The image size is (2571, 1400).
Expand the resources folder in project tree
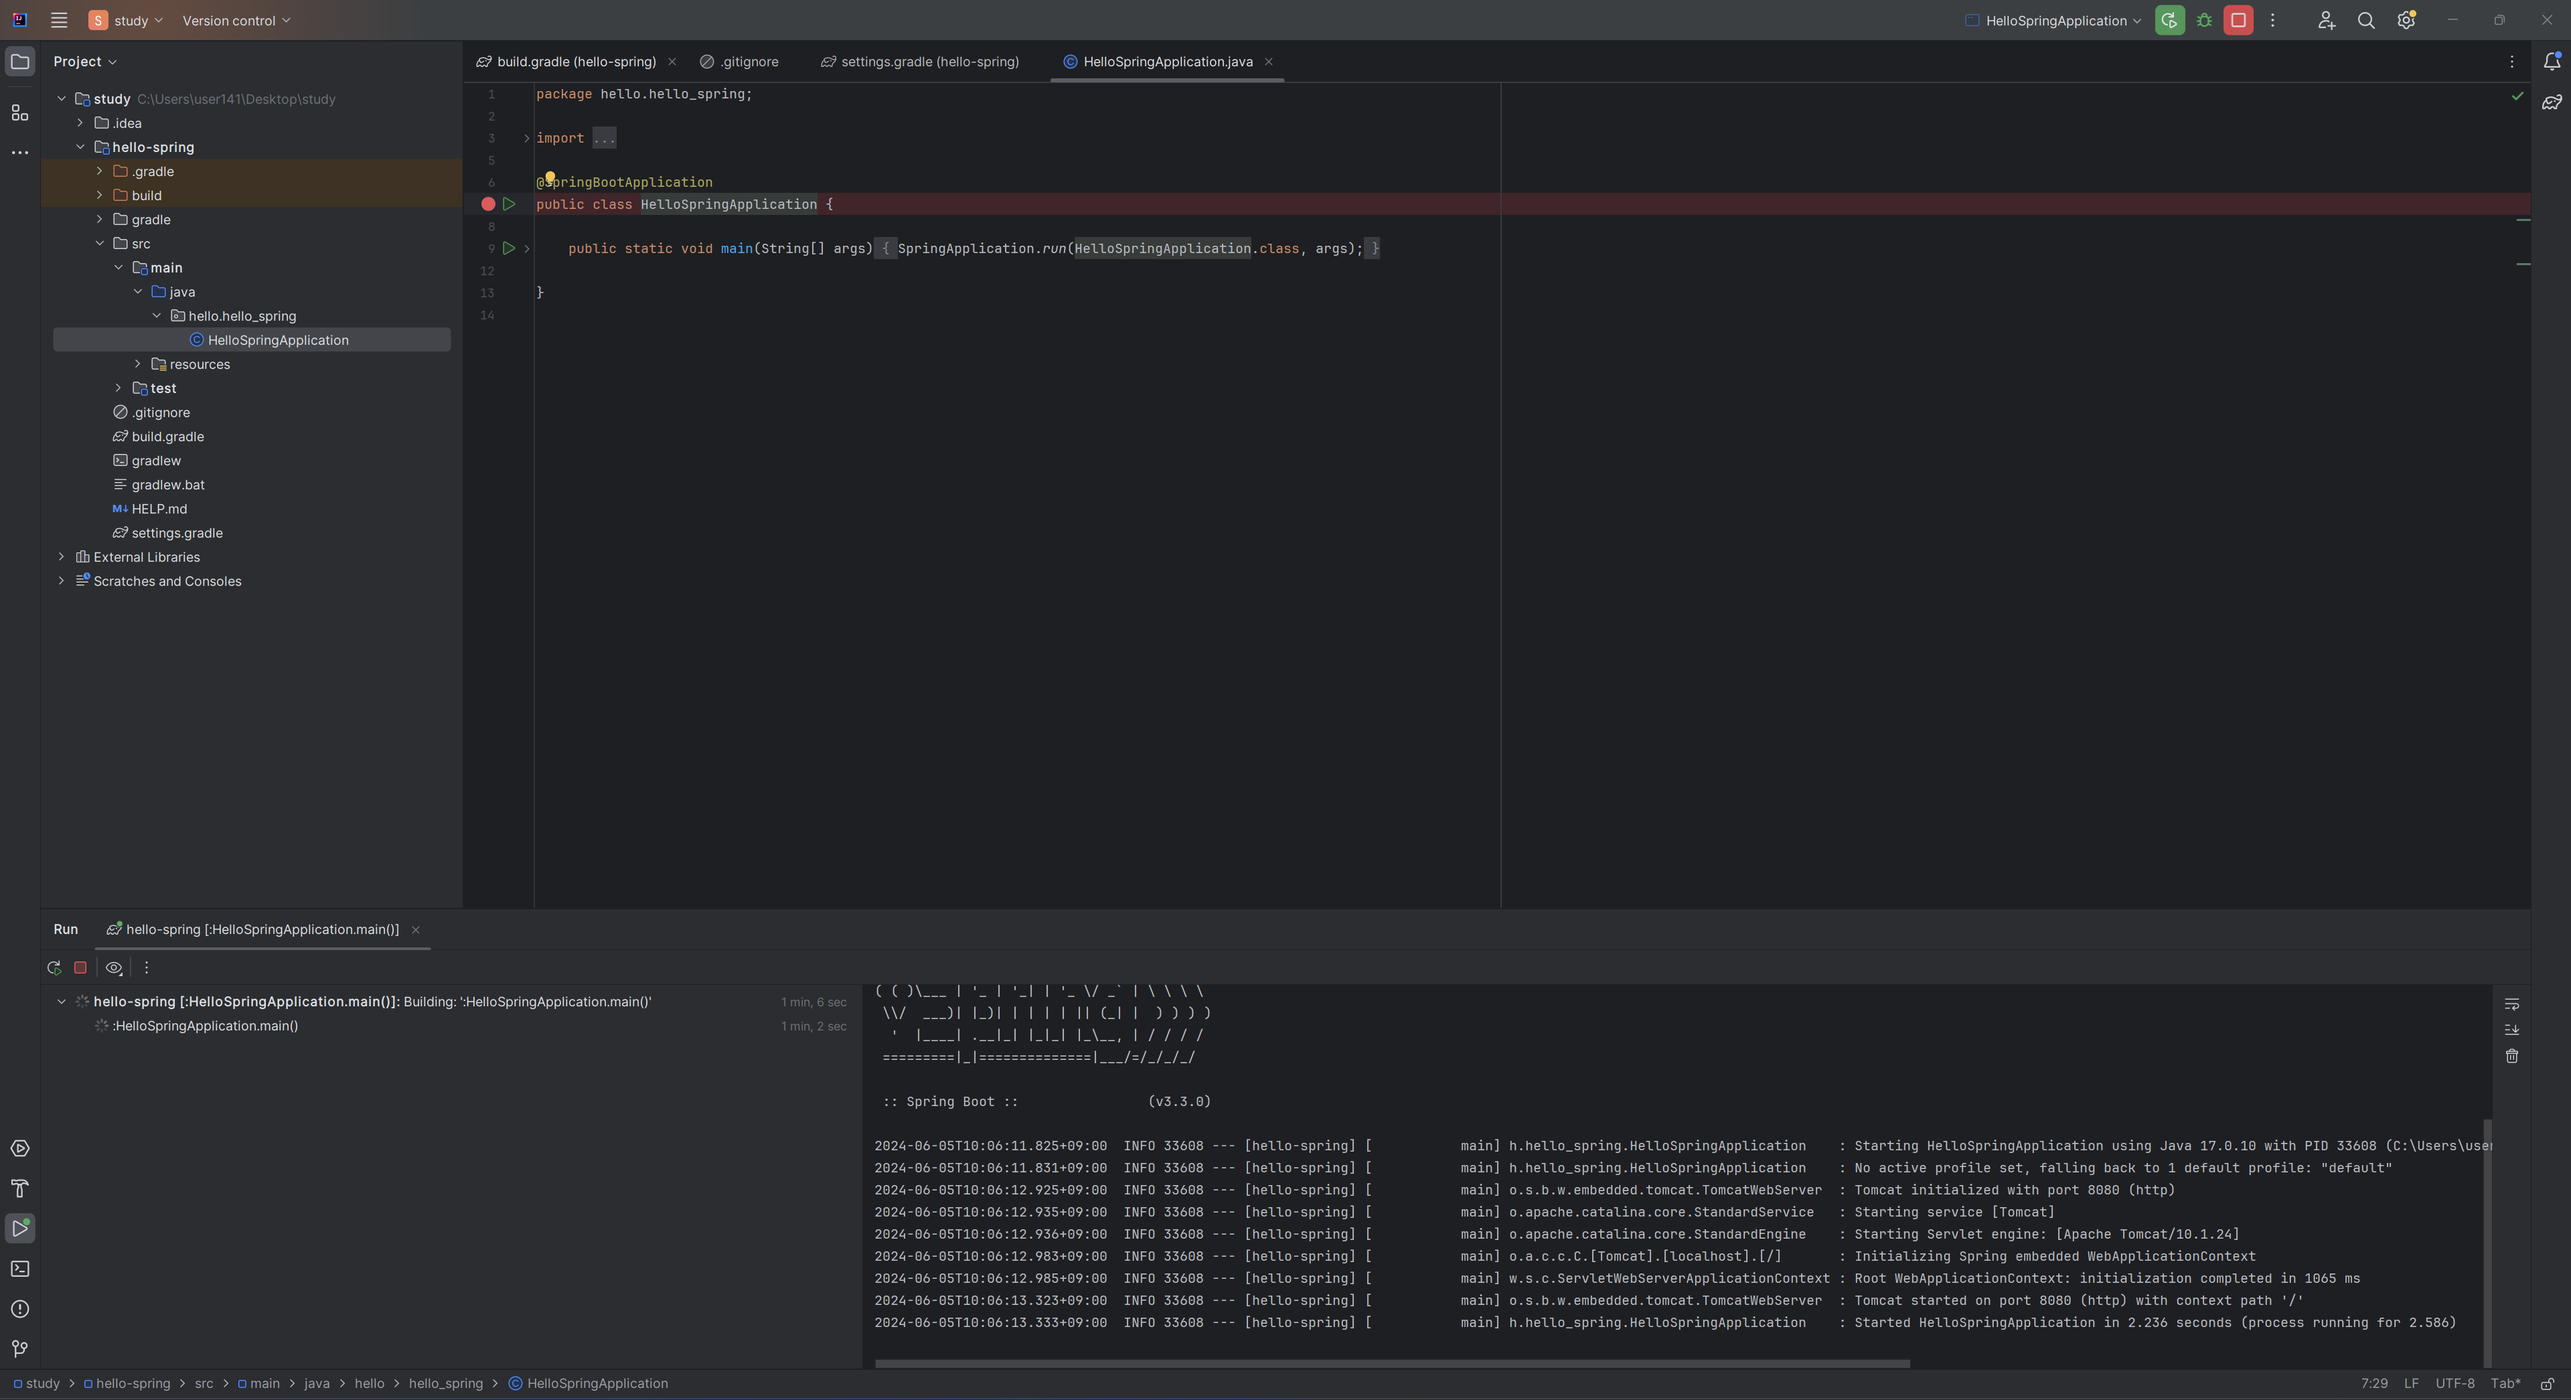click(x=138, y=364)
